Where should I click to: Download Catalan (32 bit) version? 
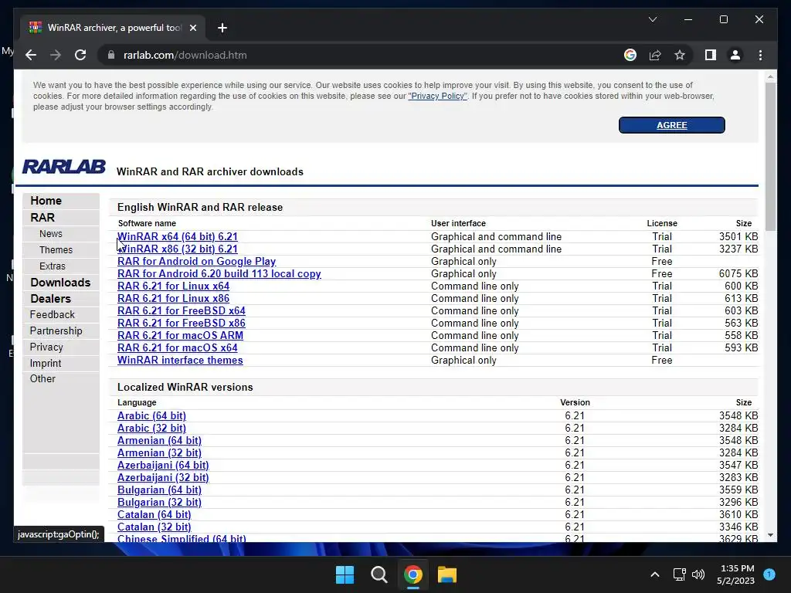coord(154,527)
